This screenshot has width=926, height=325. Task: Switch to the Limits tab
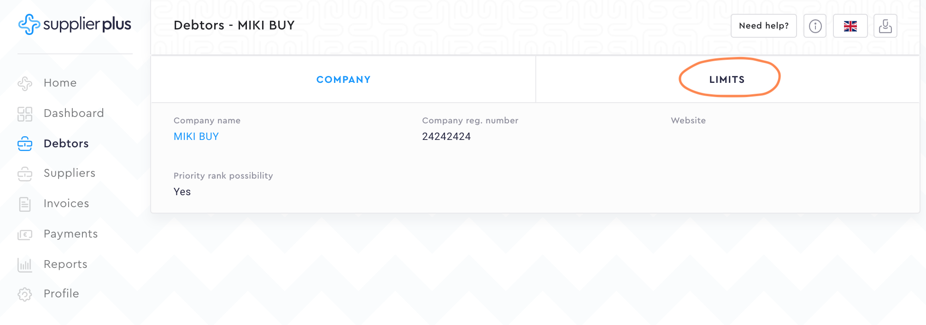pyautogui.click(x=727, y=80)
